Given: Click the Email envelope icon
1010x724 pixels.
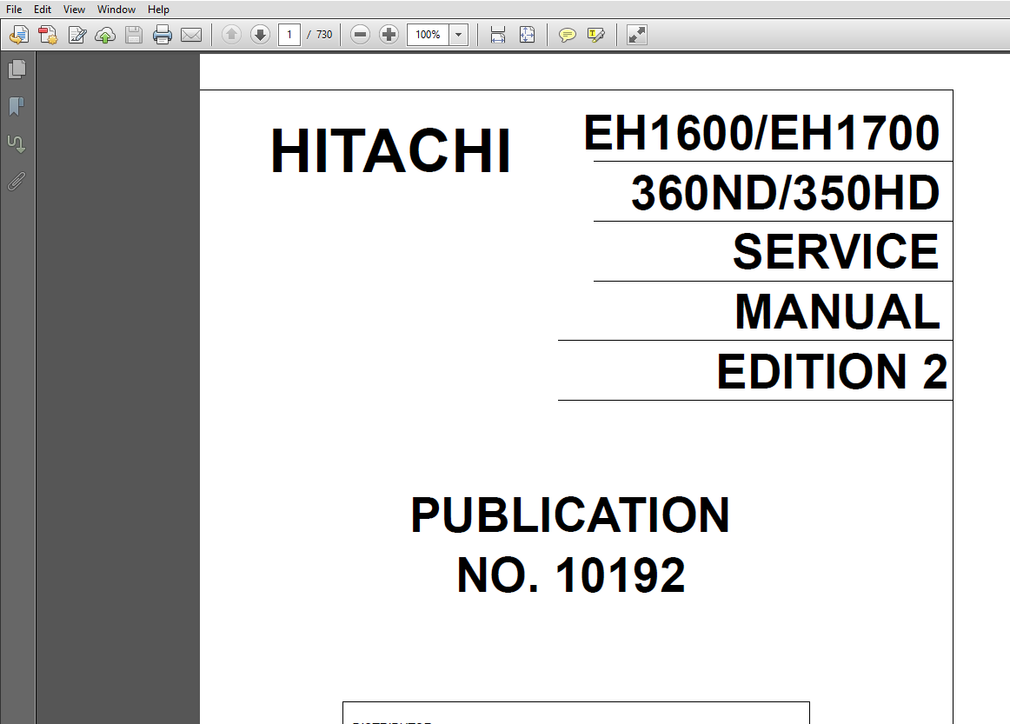Looking at the screenshot, I should (191, 35).
